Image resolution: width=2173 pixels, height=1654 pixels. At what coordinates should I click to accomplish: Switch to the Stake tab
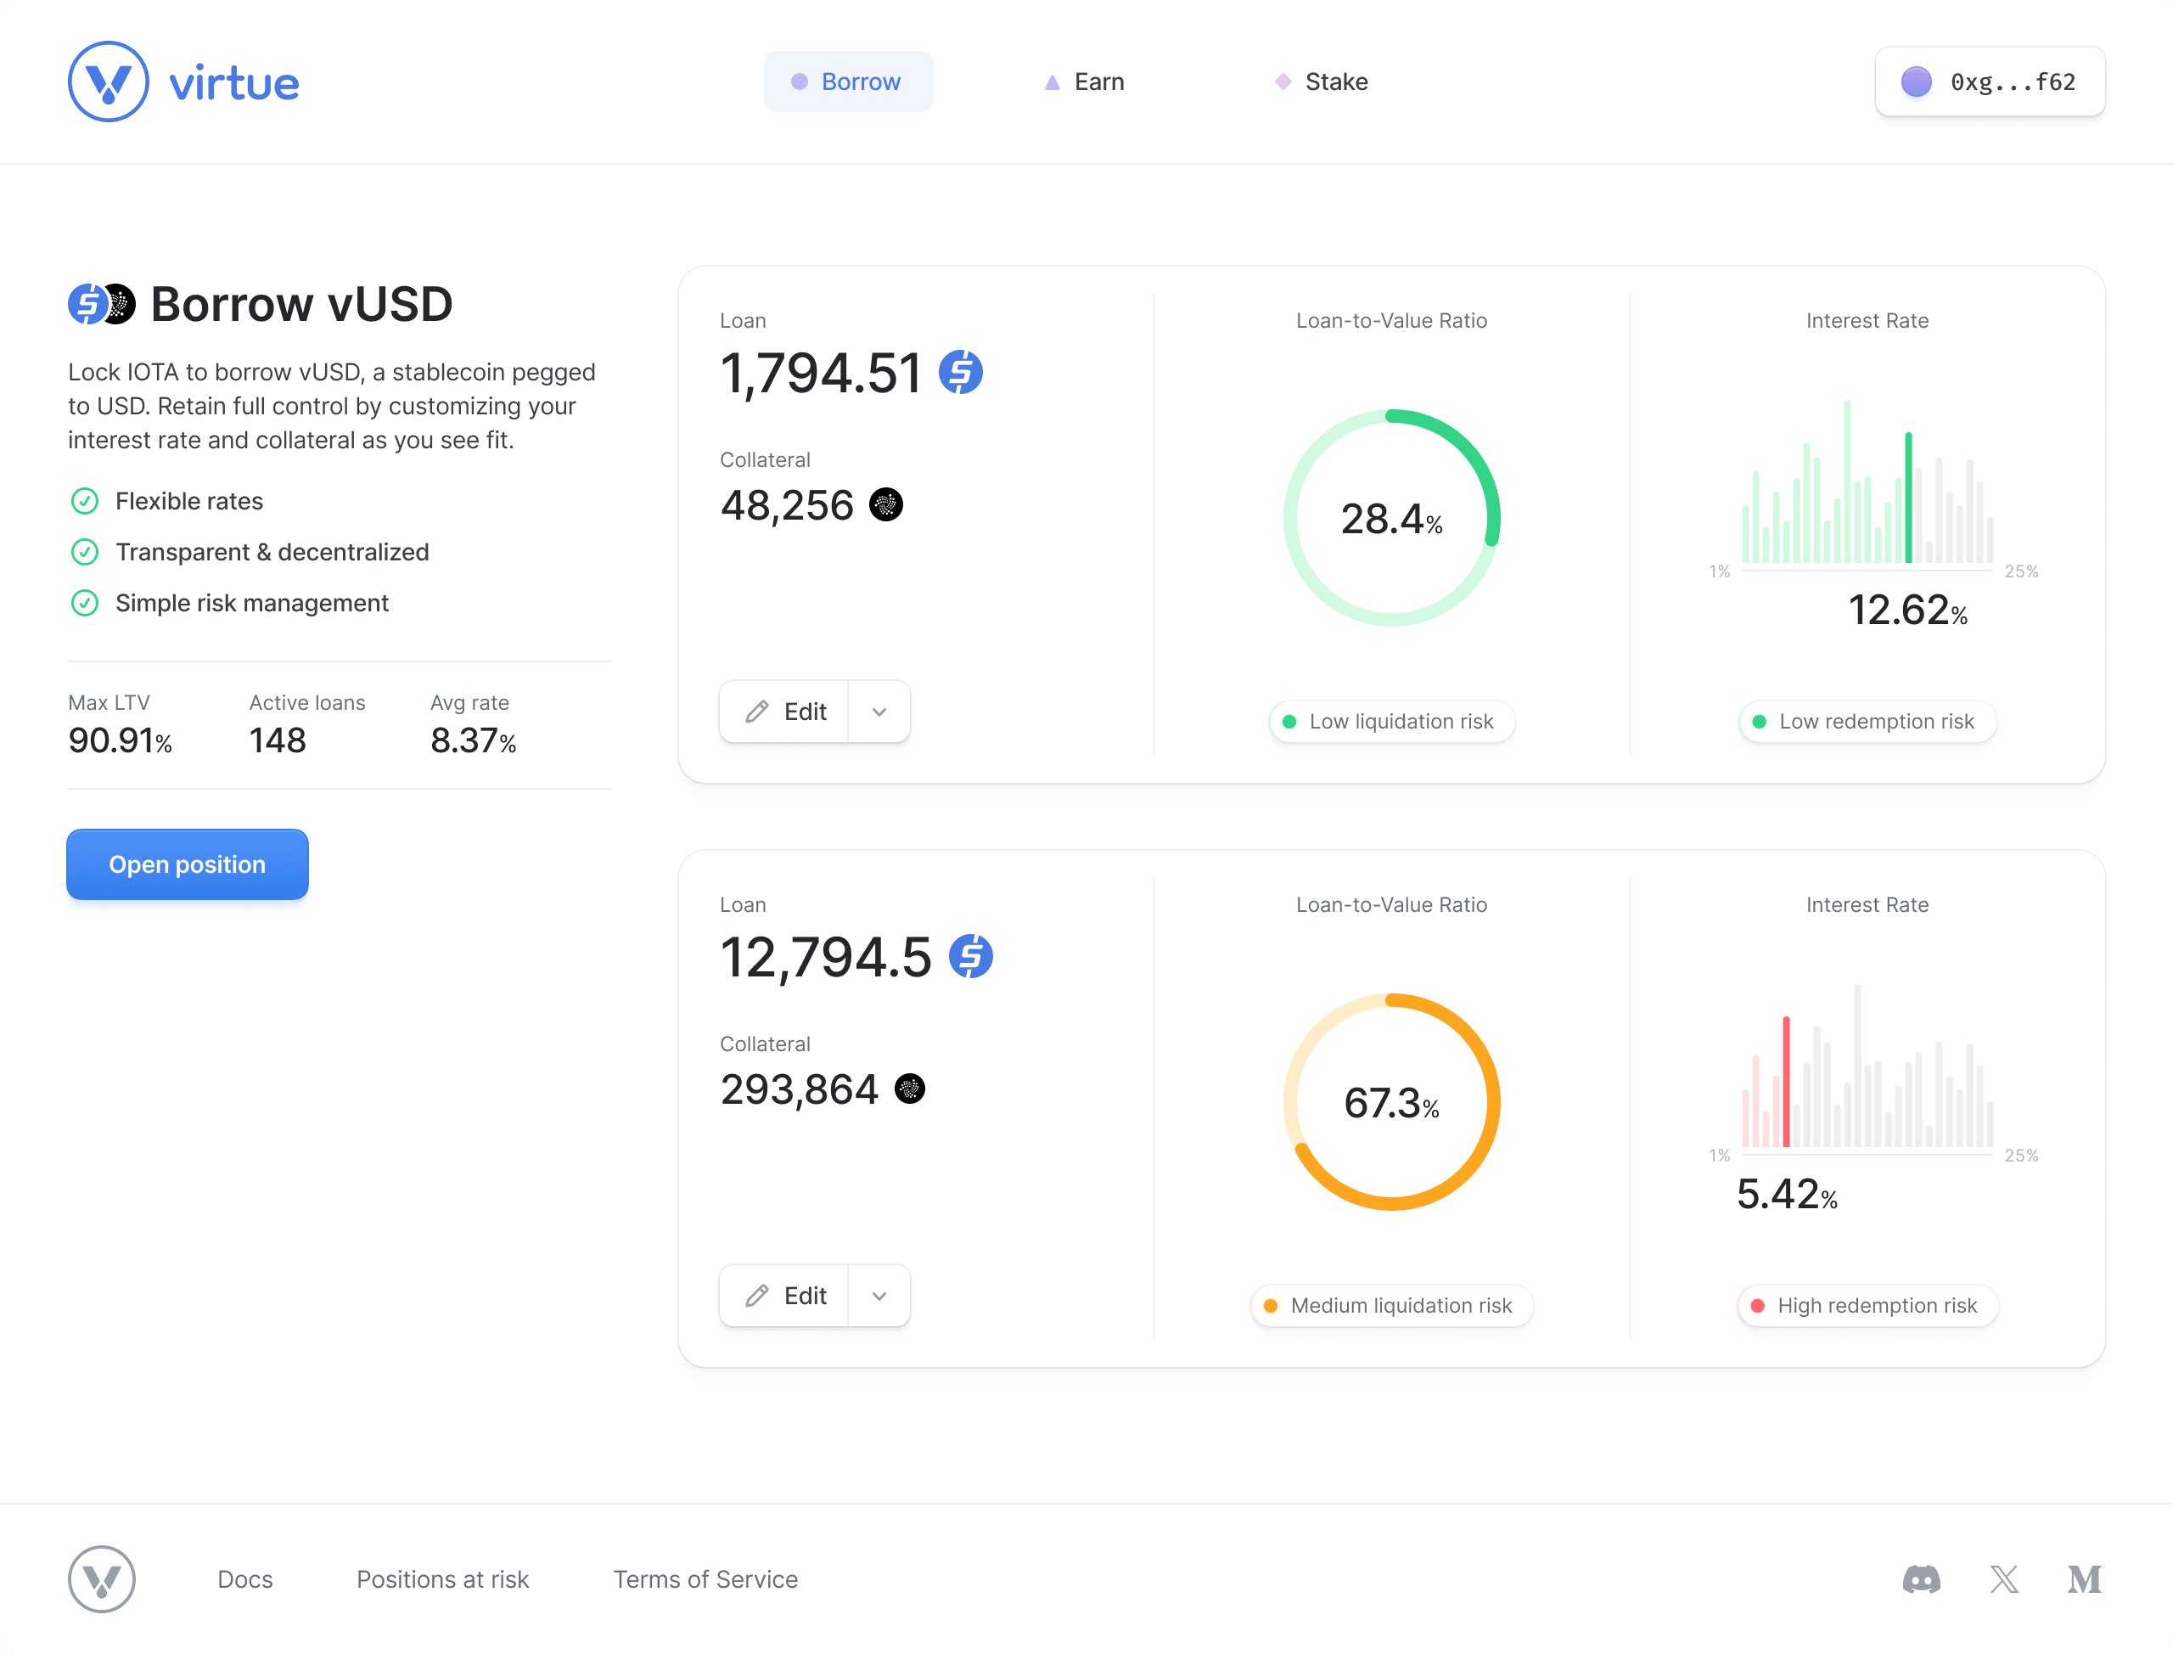pyautogui.click(x=1321, y=82)
